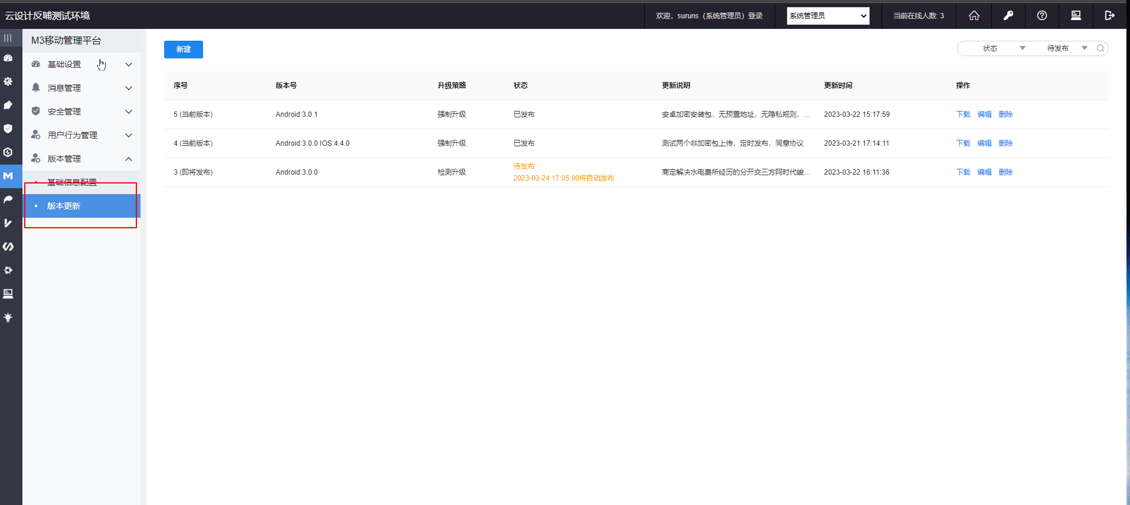Click the '3 (即将发布)' cell

click(x=193, y=172)
